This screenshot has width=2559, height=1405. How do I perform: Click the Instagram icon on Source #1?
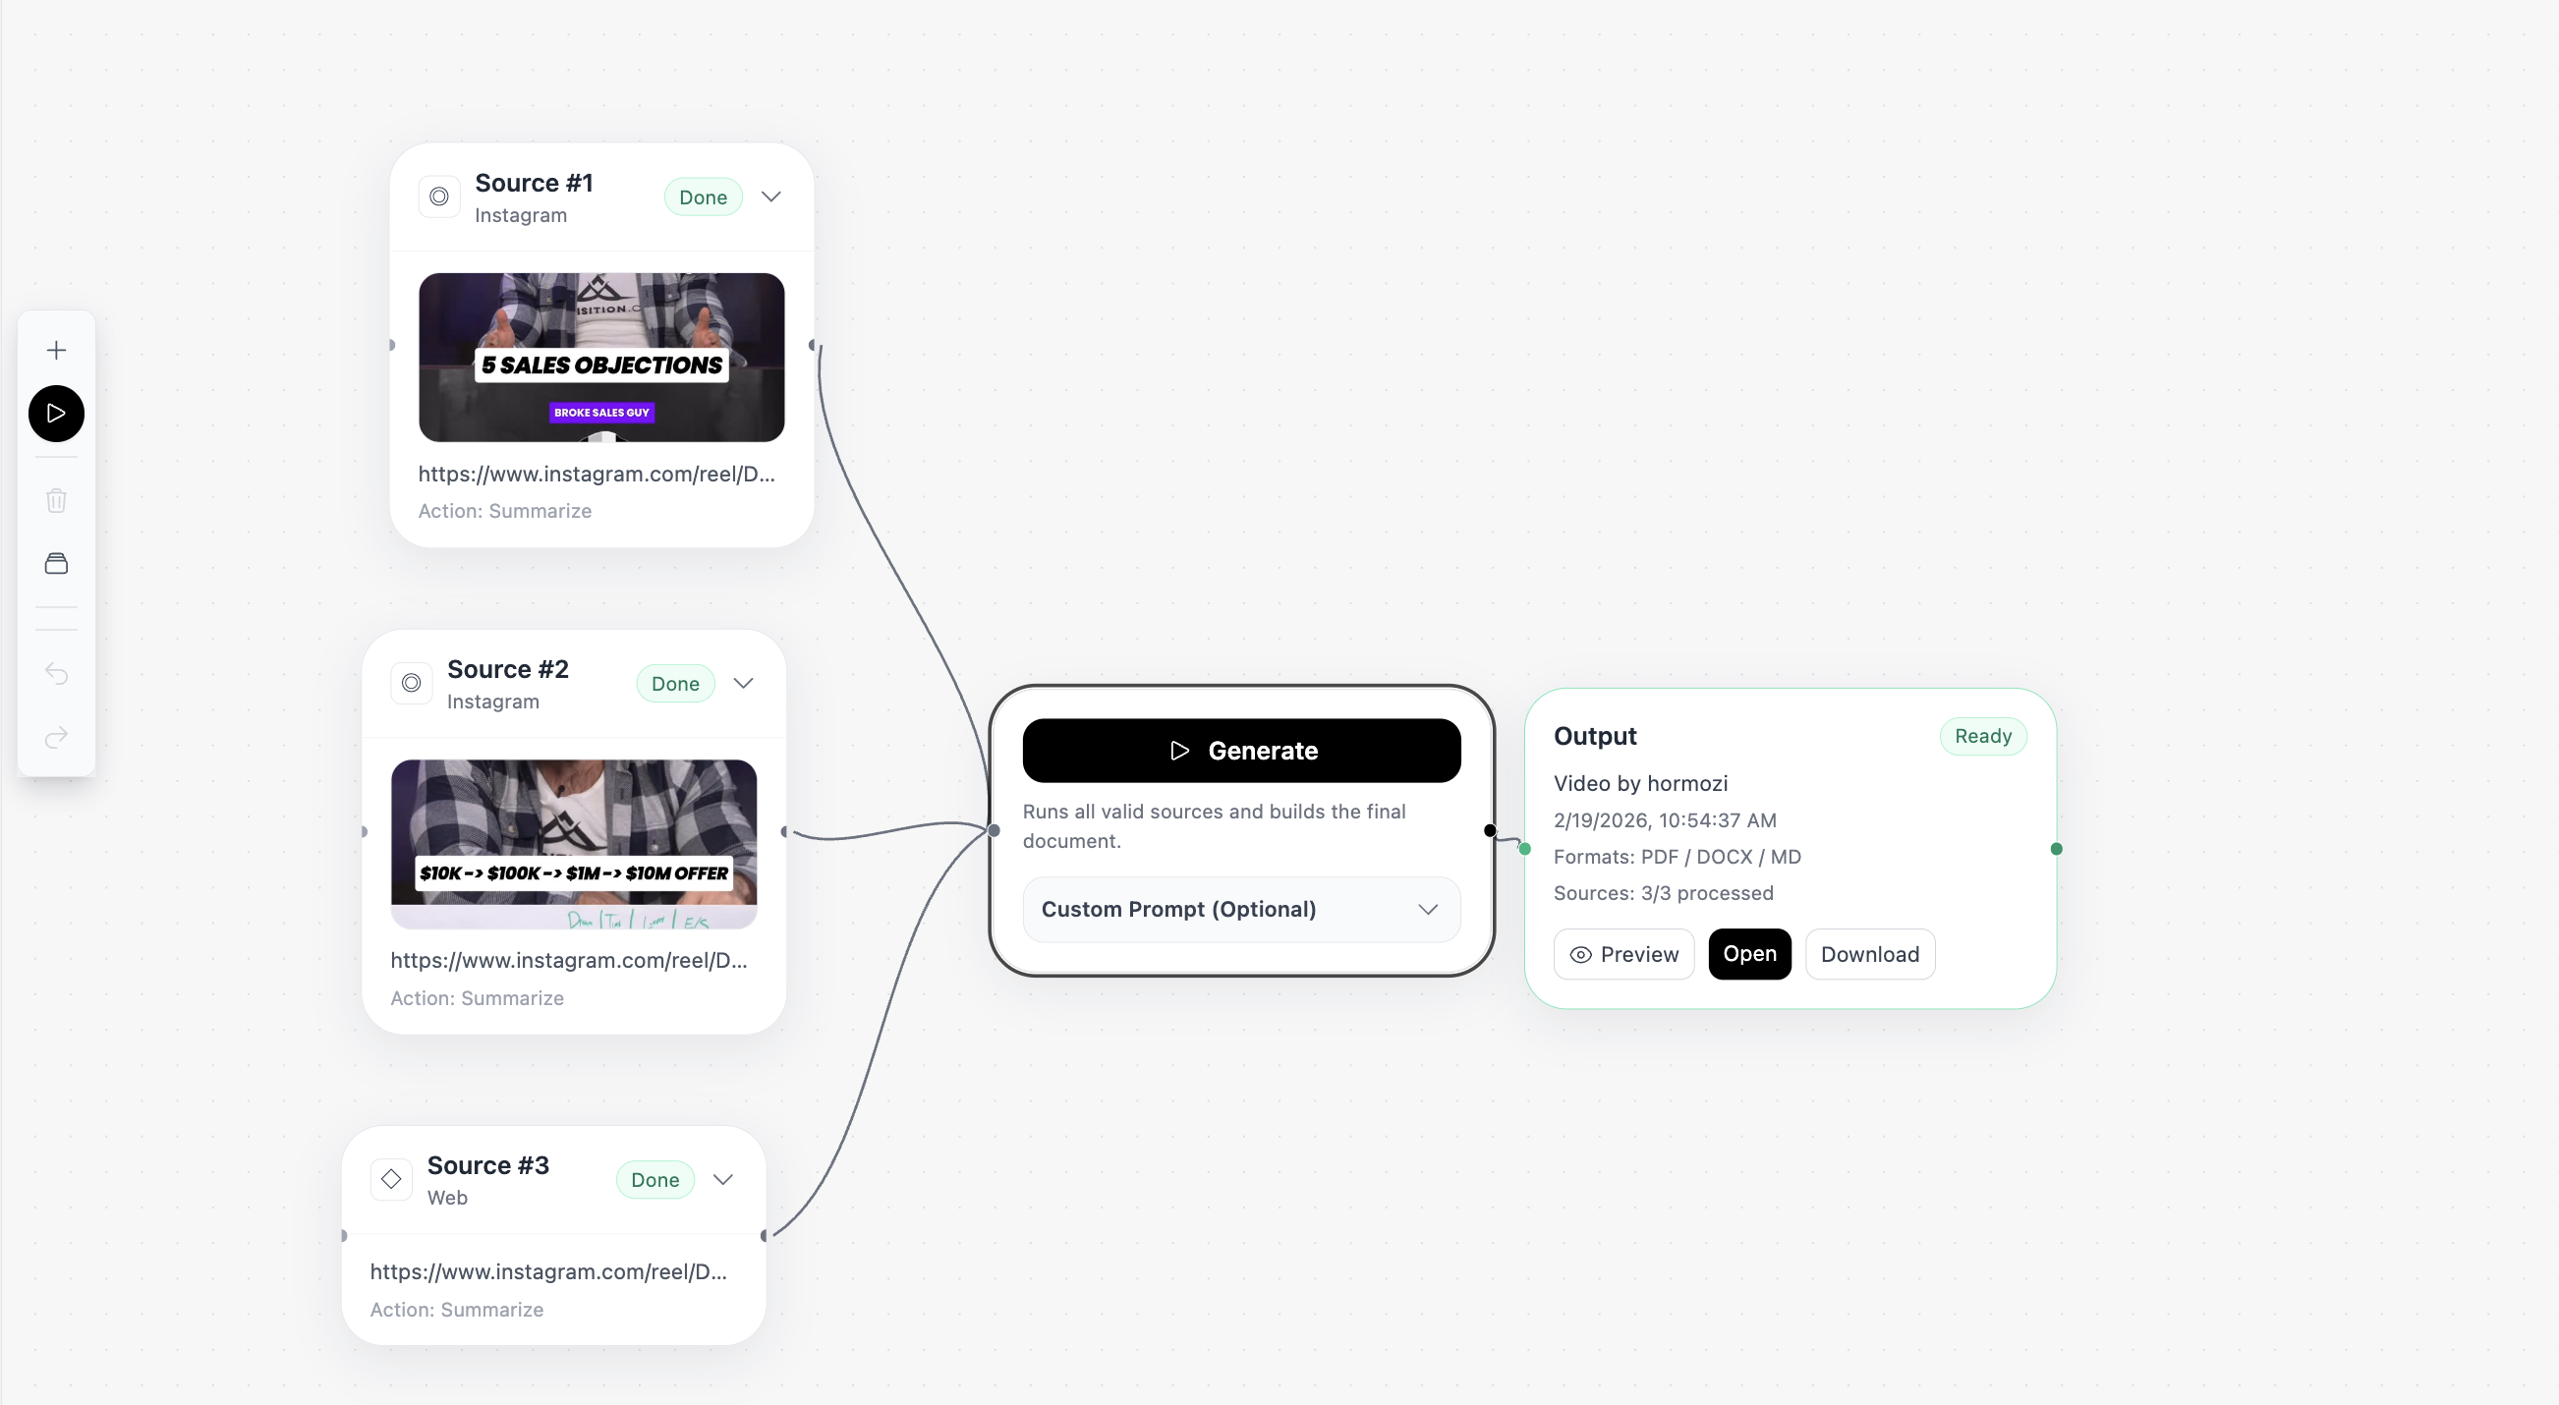(x=439, y=197)
